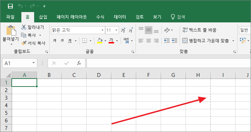Toggle align text right
Screen dimensions: 251x132
[156, 41]
